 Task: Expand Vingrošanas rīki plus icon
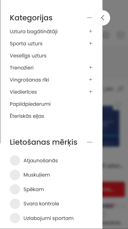[x=91, y=80]
